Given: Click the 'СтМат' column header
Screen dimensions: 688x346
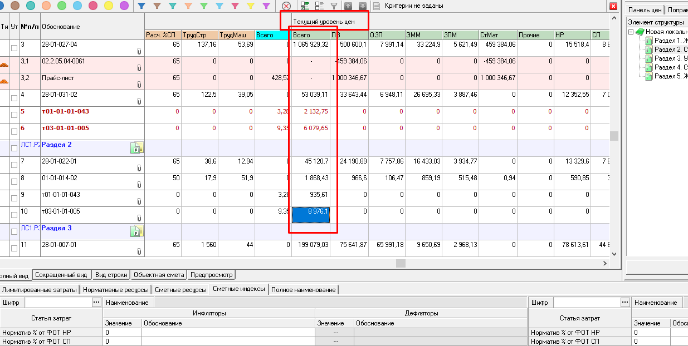Looking at the screenshot, I should pos(497,35).
